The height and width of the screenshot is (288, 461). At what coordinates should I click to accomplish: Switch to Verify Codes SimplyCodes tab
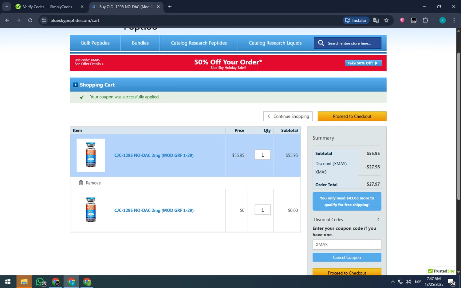[48, 7]
